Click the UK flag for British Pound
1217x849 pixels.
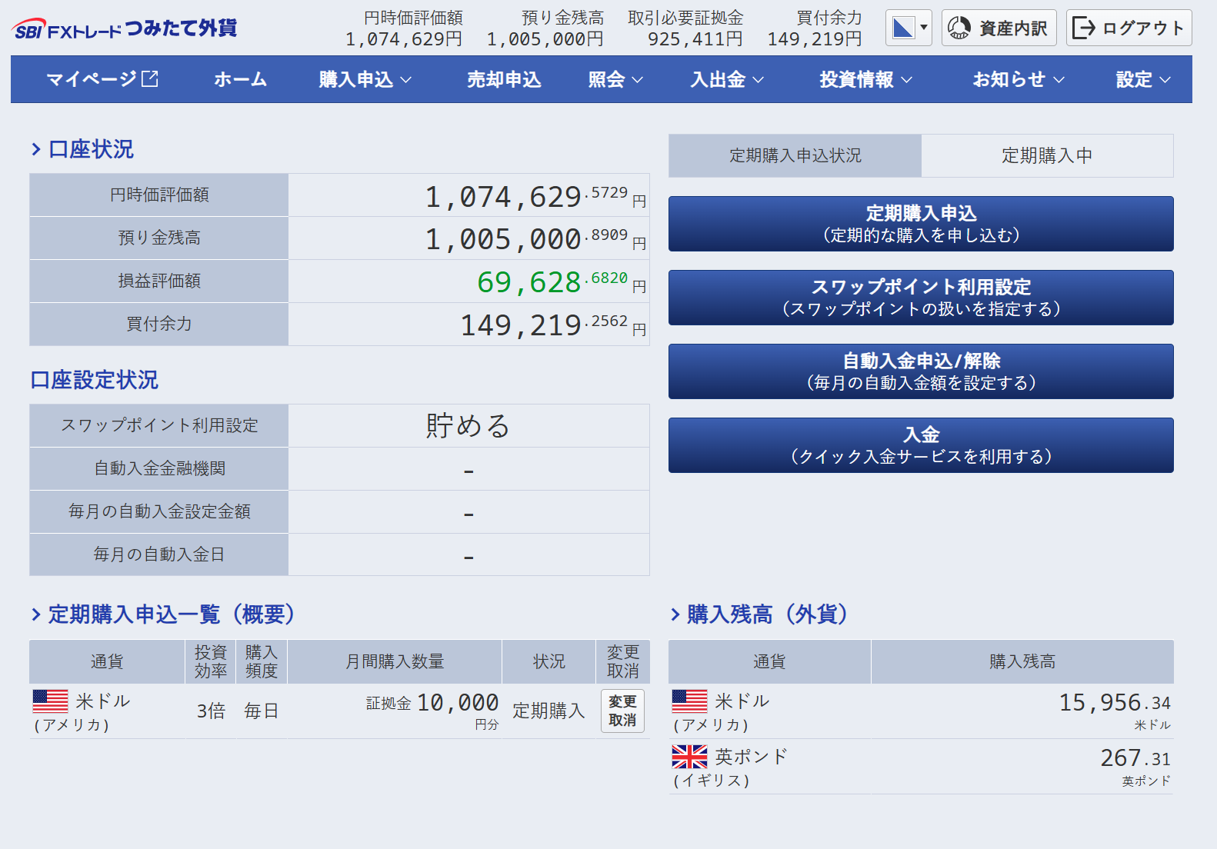689,757
